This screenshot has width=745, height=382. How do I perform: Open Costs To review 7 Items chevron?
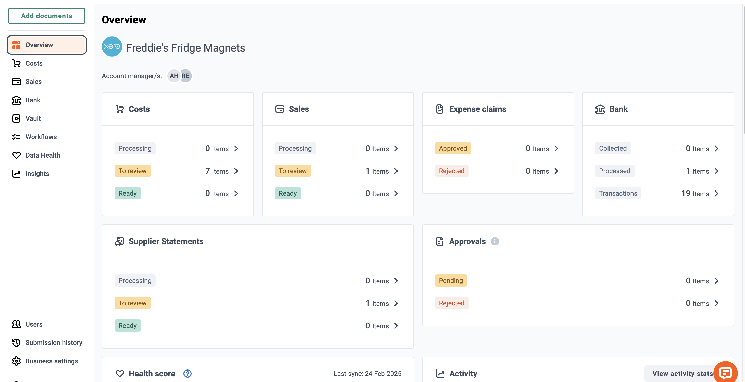point(236,171)
